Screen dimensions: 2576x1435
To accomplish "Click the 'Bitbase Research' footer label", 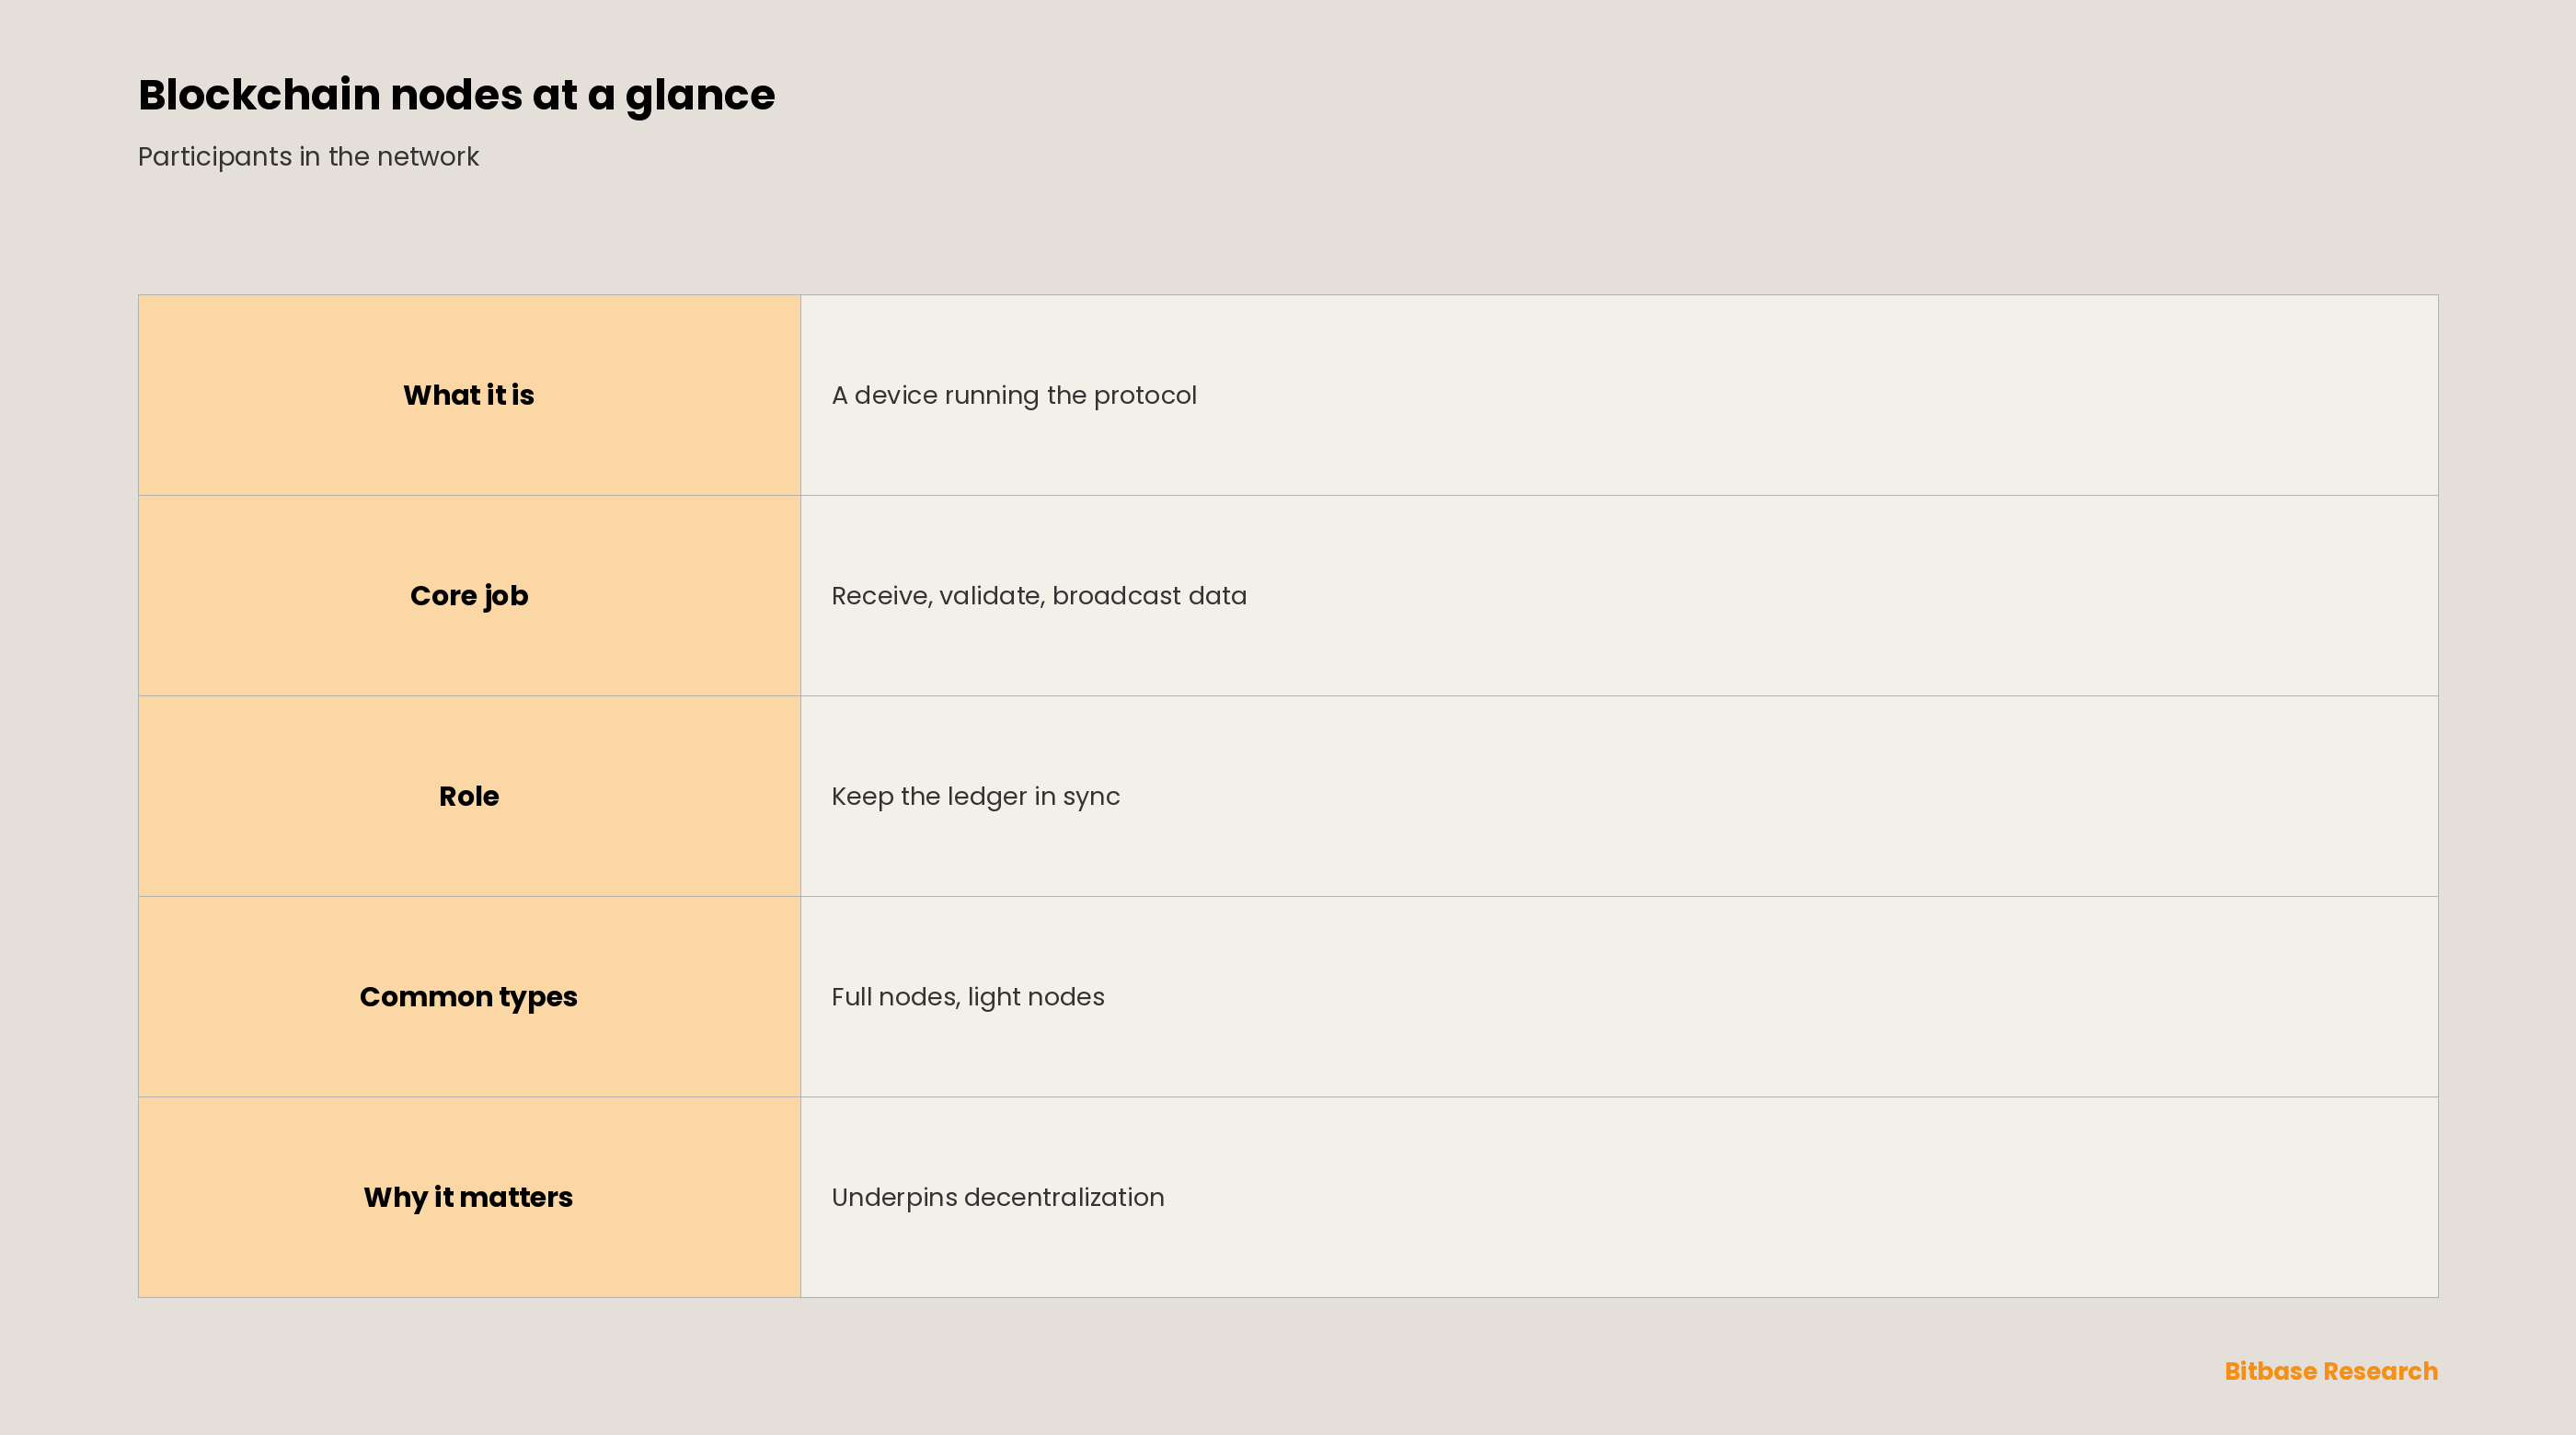I will pos(2331,1371).
